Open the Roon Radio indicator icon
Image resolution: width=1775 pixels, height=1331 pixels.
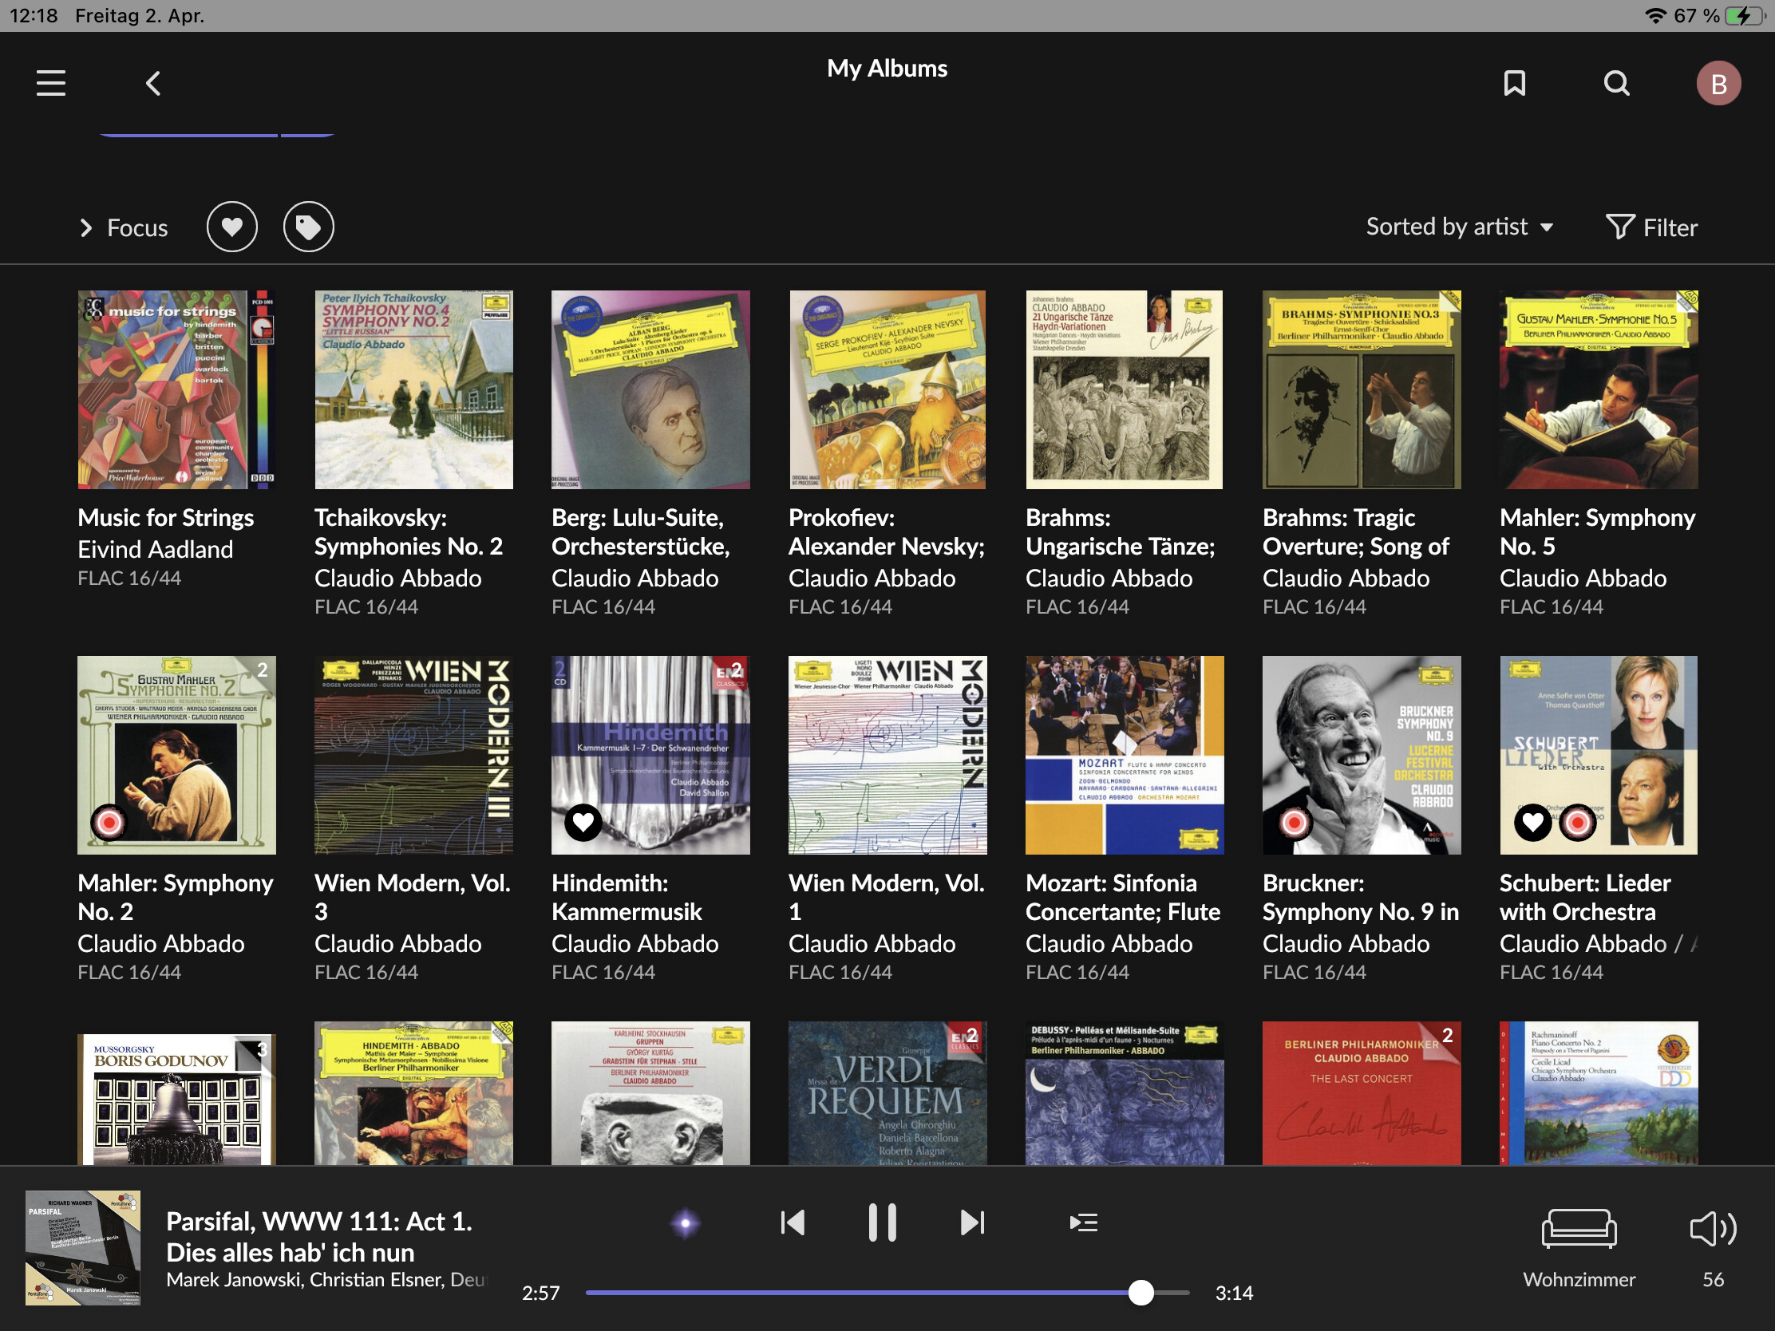click(x=686, y=1222)
